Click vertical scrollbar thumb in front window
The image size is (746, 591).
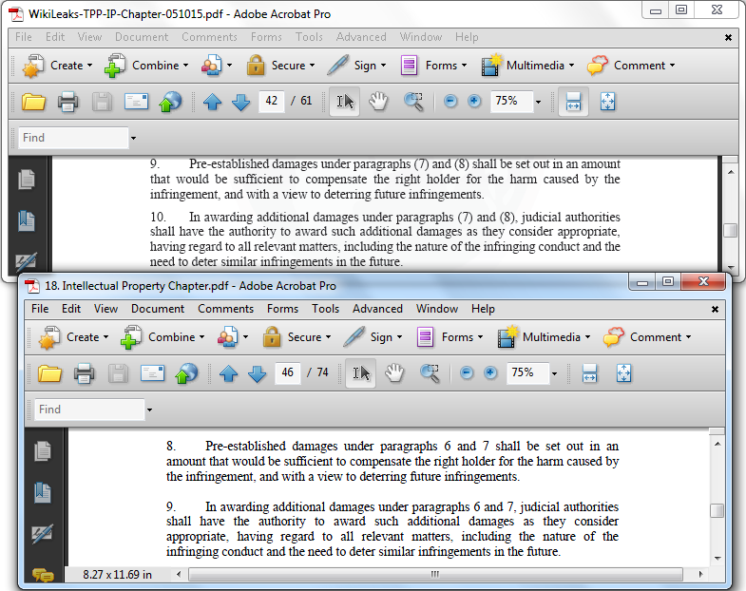click(717, 510)
